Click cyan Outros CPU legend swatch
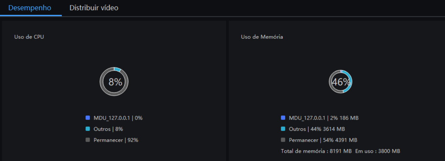This screenshot has height=161, width=445. click(x=88, y=129)
